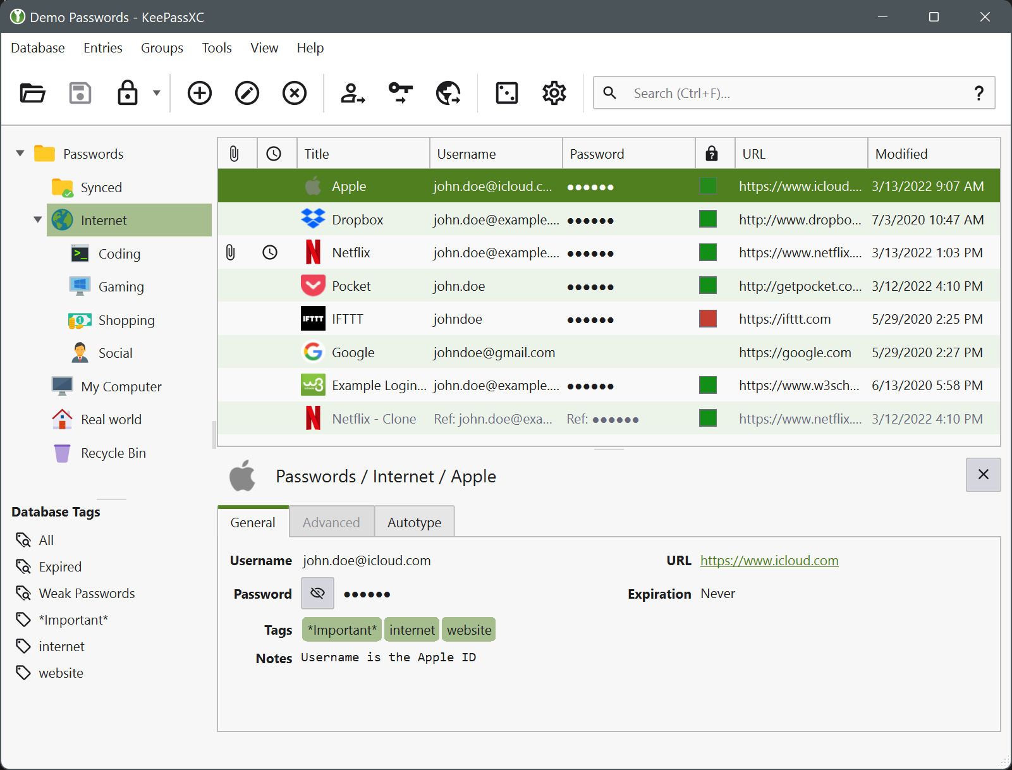Click the red password health indicator for IFTTT
1012x770 pixels.
(707, 319)
